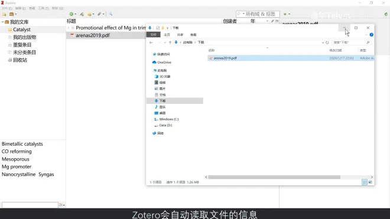The height and width of the screenshot is (219, 390).
Task: Collapse the 我的文库 library tree
Action: coord(2,22)
